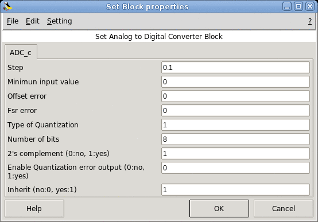The height and width of the screenshot is (222, 318).
Task: Open the Edit menu
Action: [33, 21]
